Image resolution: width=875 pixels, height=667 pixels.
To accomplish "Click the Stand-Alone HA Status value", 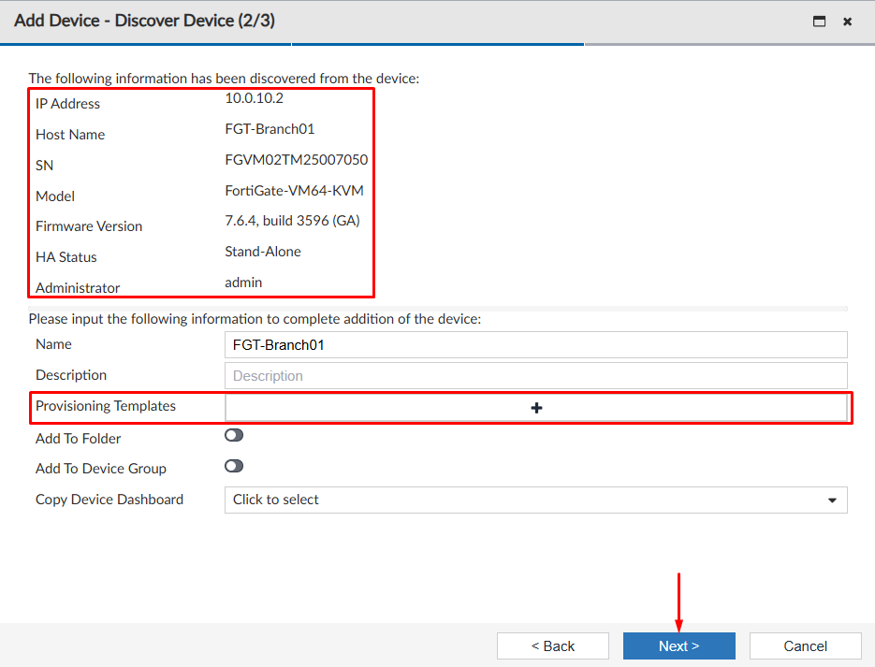I will pos(262,251).
